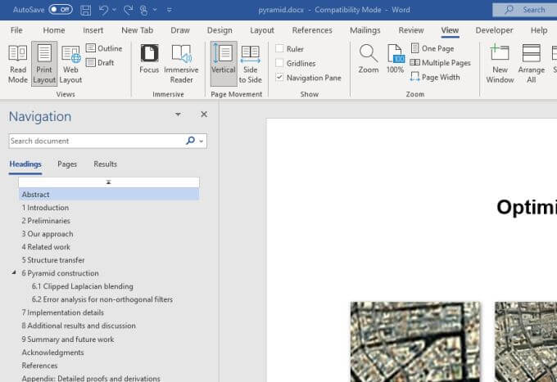Image resolution: width=557 pixels, height=382 pixels.
Task: Collapse the Pyramid construction heading
Action: 14,273
